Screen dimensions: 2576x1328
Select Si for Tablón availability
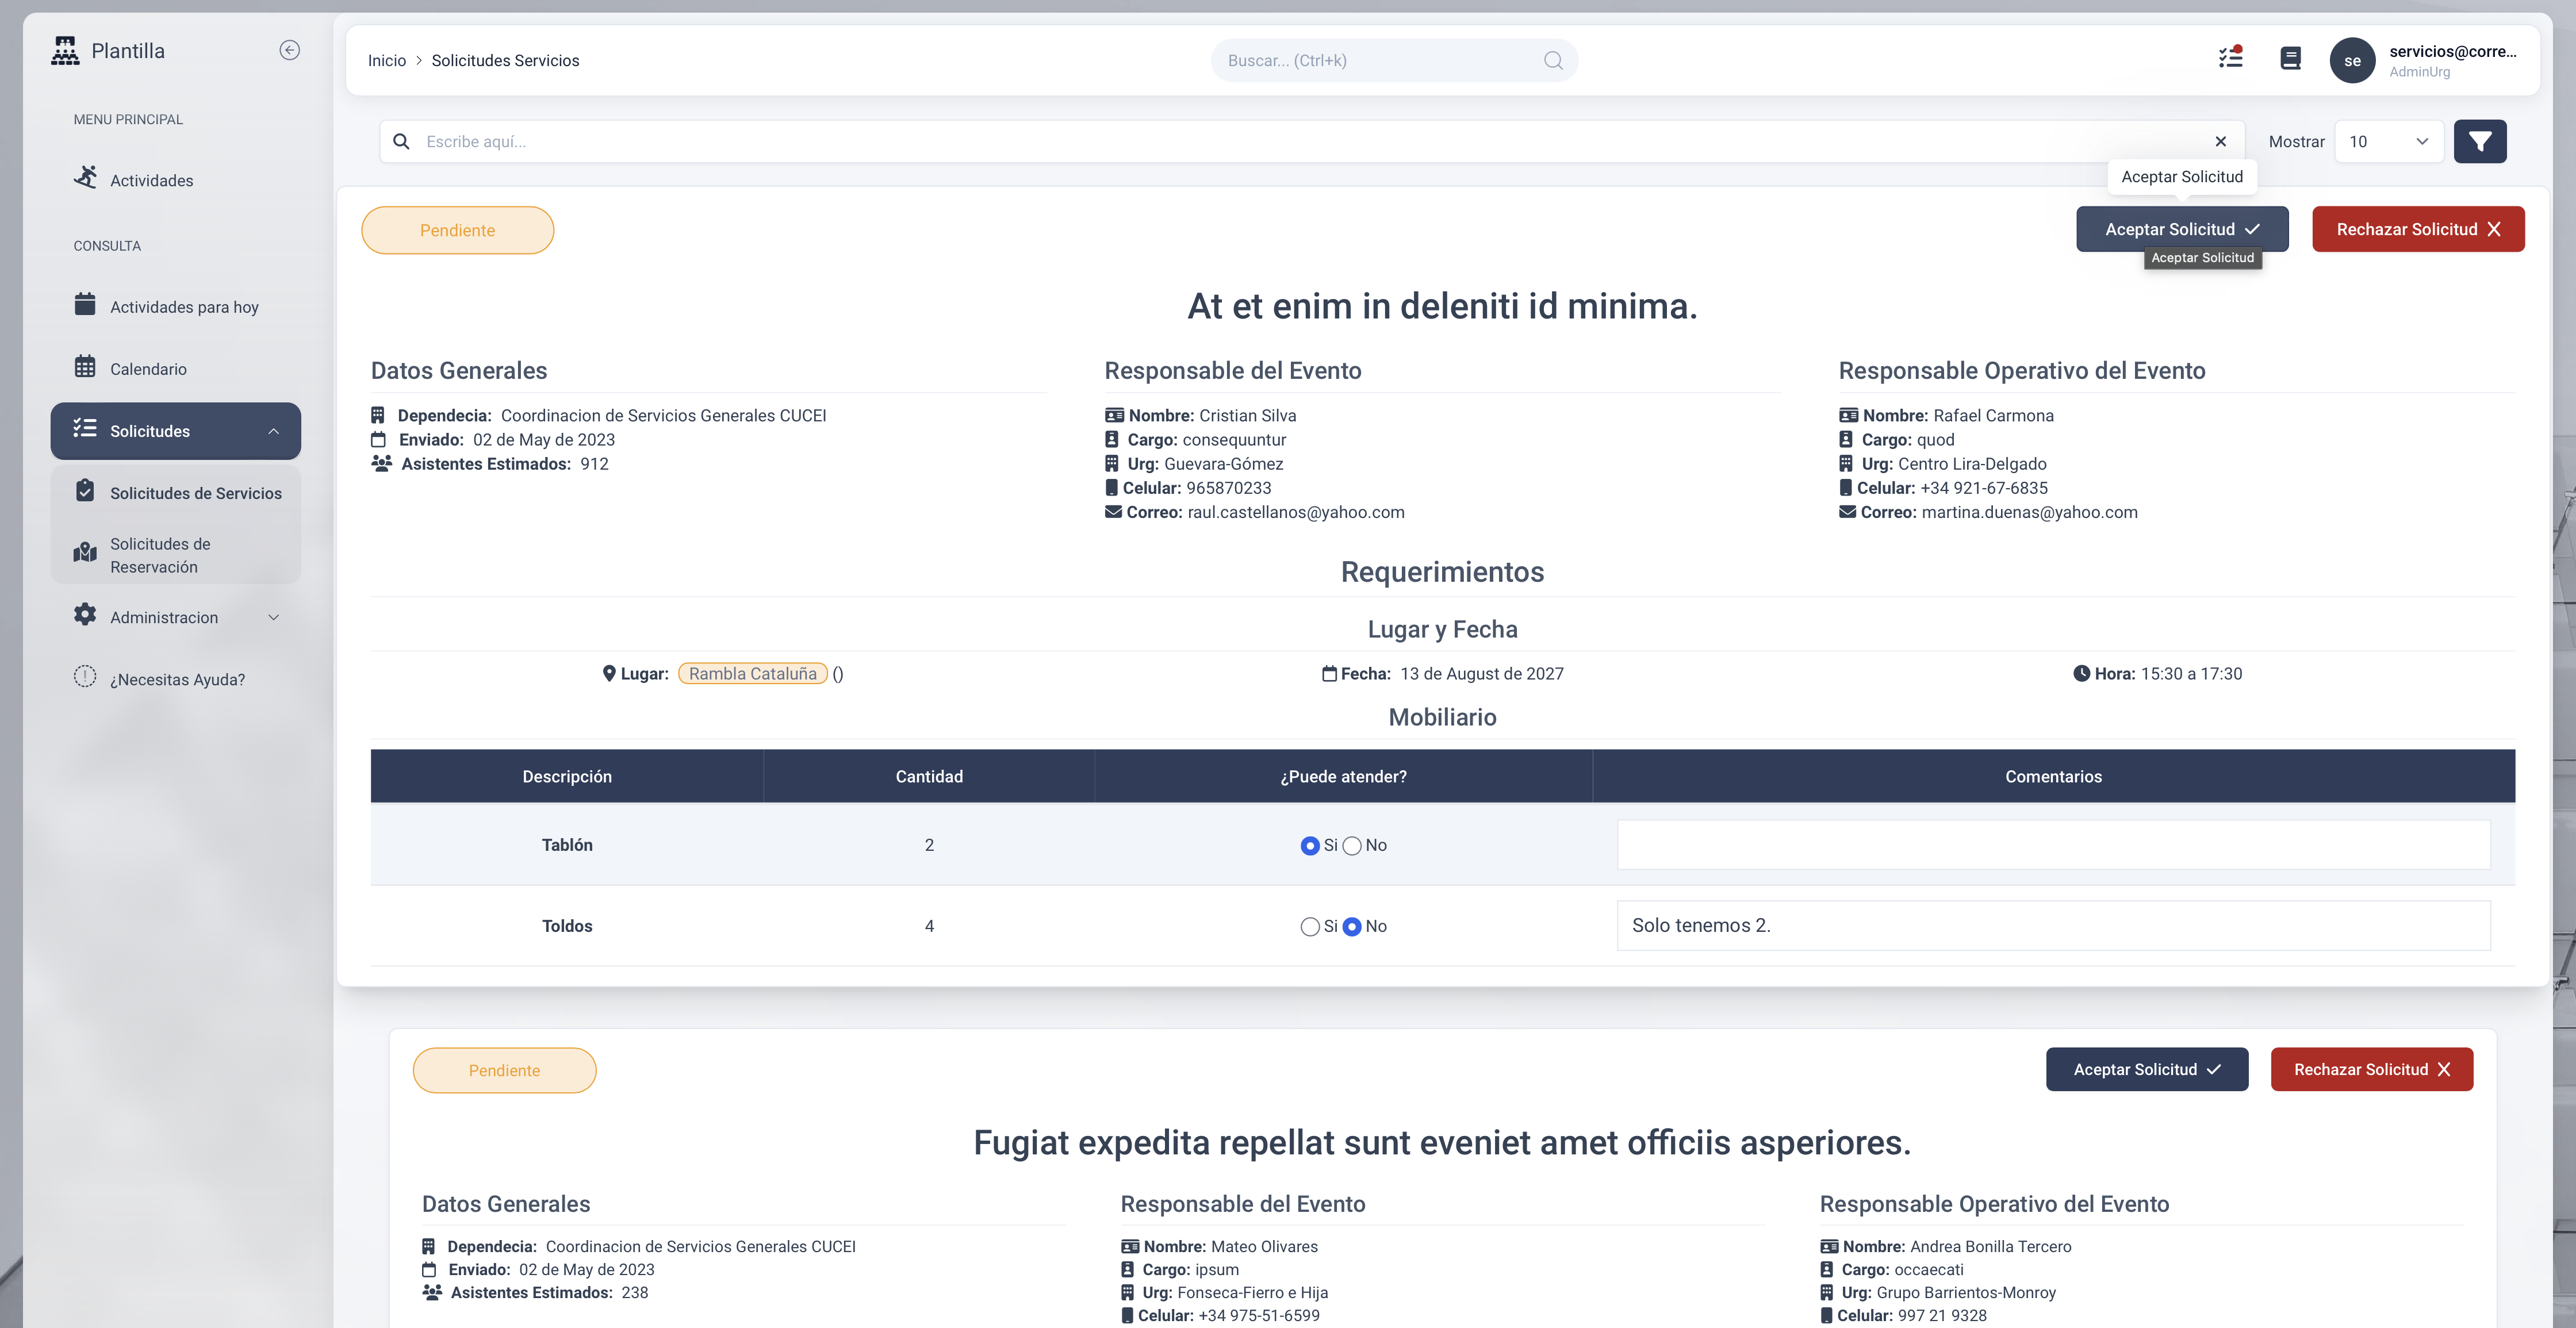tap(1310, 846)
